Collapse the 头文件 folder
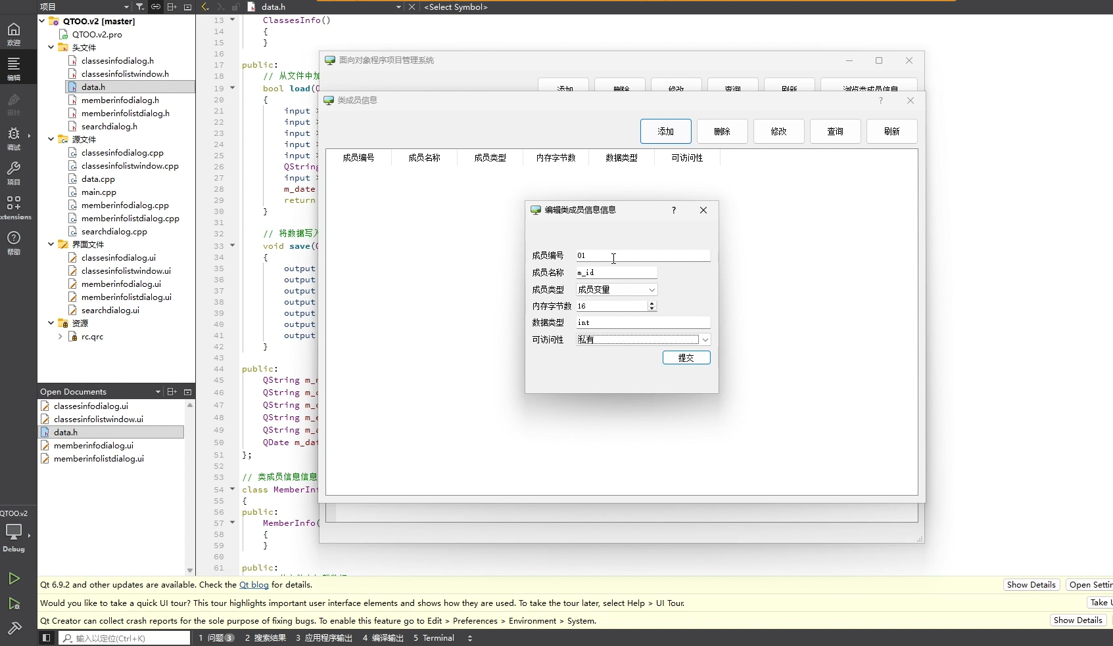 (x=51, y=47)
